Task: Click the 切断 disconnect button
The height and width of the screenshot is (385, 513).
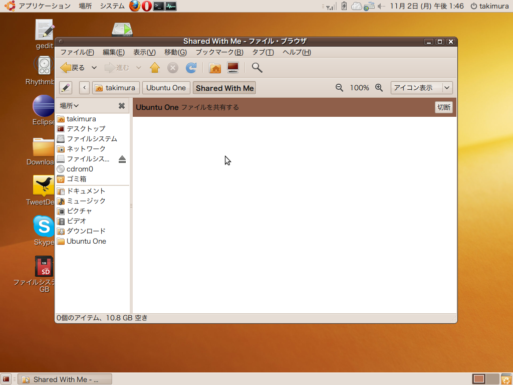Action: (x=444, y=107)
